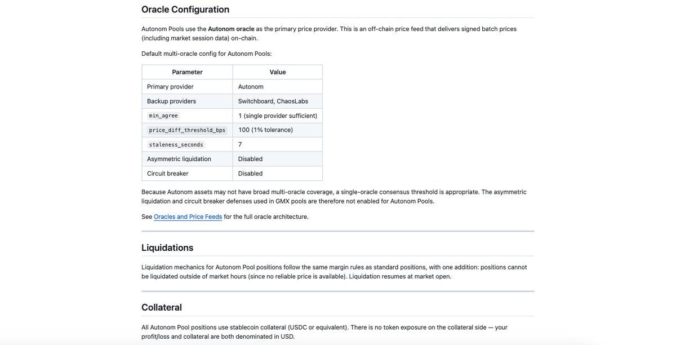Click the min_agree code cell
The height and width of the screenshot is (345, 676).
(x=163, y=116)
